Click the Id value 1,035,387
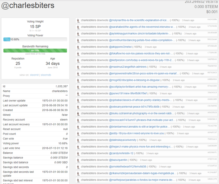This screenshot has height=184, width=219. [x=62, y=86]
